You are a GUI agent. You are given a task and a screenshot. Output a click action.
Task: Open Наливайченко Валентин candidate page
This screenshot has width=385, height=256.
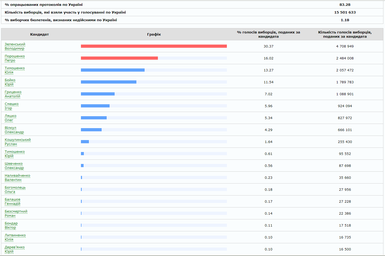click(x=17, y=176)
